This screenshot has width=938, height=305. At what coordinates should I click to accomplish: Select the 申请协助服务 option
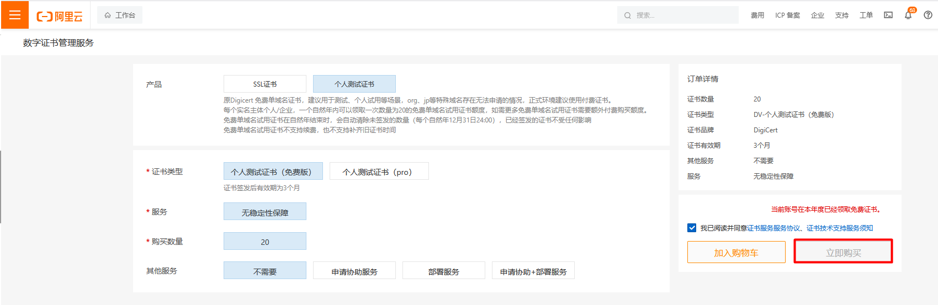point(354,271)
